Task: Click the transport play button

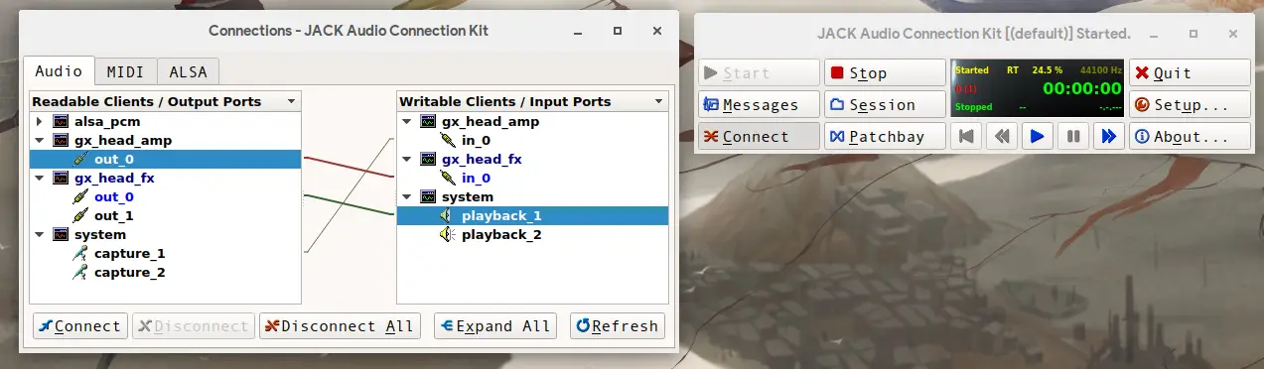Action: pos(1038,136)
